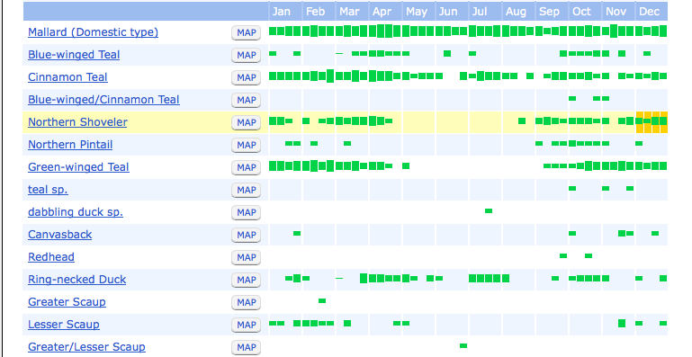View the Green-winged Teal map
This screenshot has width=692, height=357.
click(x=247, y=167)
